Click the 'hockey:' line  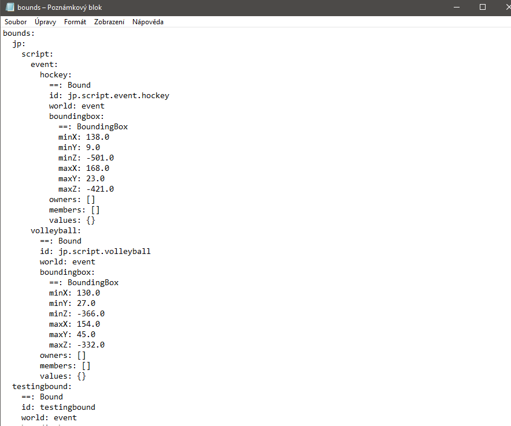(x=55, y=75)
